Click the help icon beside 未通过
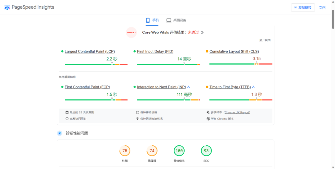Viewport: 335px width, 169px height. click(202, 33)
